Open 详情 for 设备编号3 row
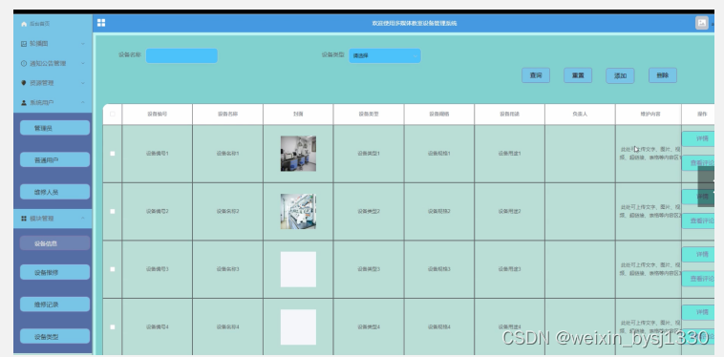This screenshot has height=357, width=724. (x=698, y=255)
